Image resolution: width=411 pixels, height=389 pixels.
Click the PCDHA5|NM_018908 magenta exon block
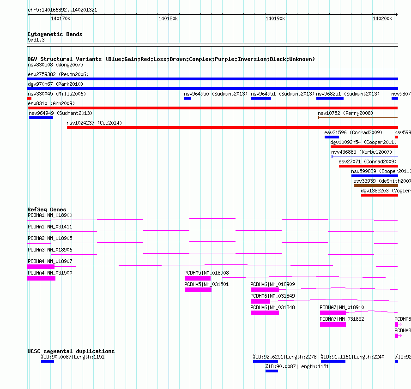(x=198, y=278)
